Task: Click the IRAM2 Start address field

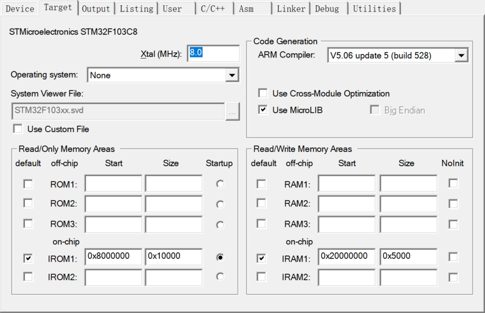Action: pos(347,277)
